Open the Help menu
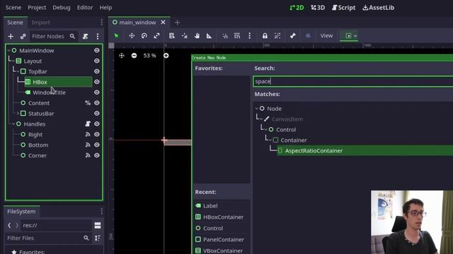Viewport: 453px width, 254px height. (105, 8)
